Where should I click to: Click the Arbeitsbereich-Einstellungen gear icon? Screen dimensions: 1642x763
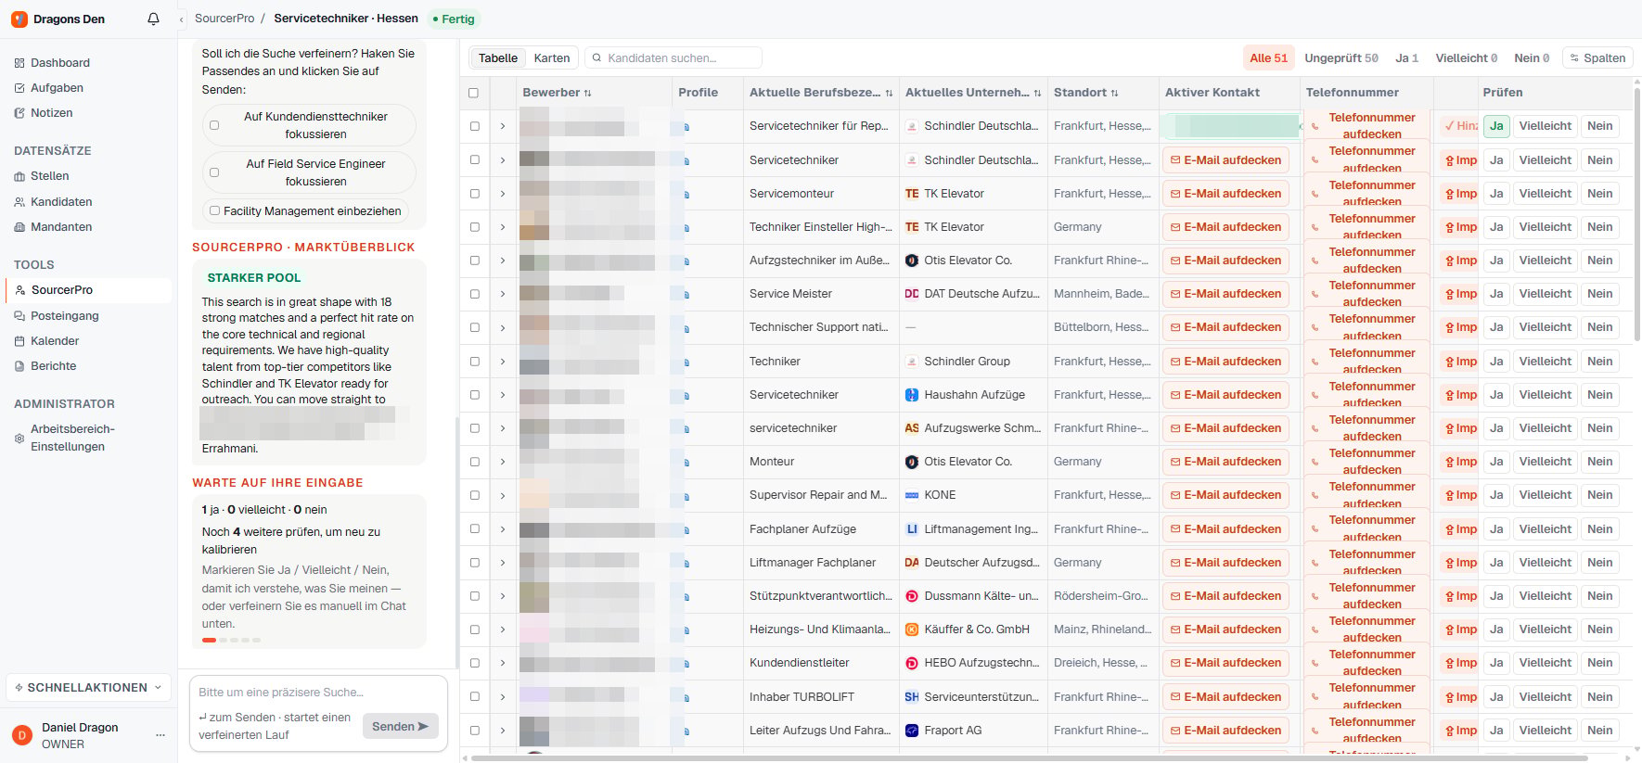[x=19, y=439]
